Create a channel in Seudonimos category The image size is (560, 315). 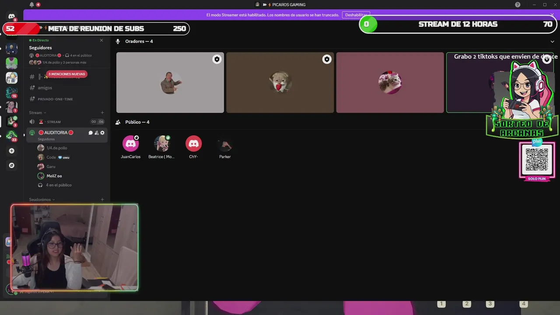click(x=102, y=199)
